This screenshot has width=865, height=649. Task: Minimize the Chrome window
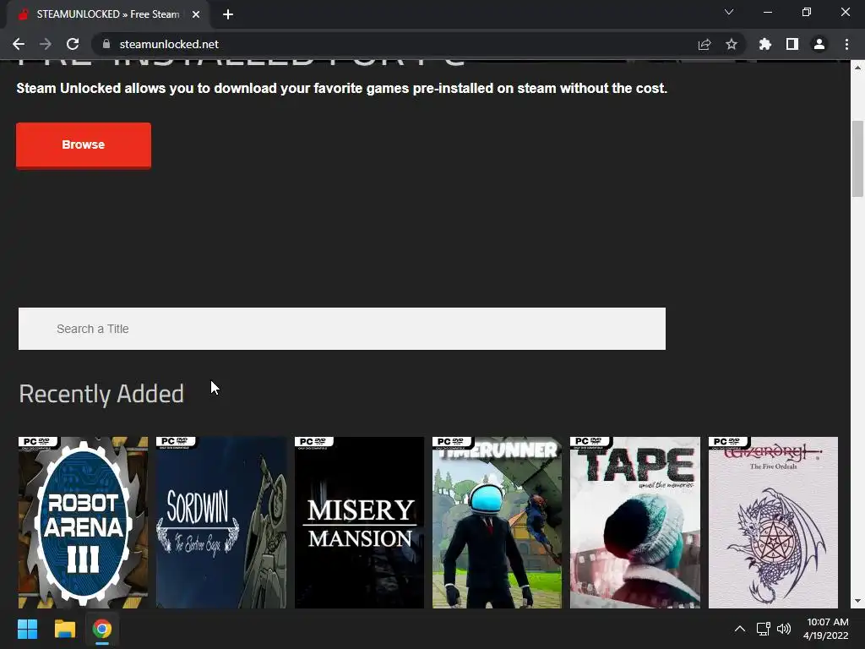[x=767, y=12]
